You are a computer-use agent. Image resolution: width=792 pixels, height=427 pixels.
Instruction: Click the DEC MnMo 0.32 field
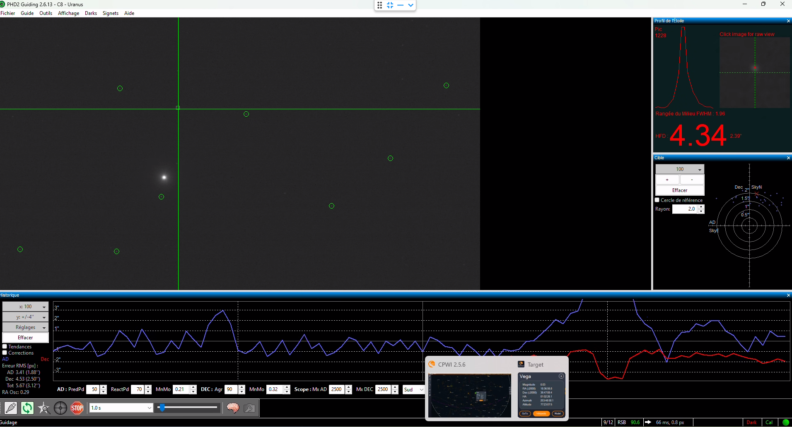pos(275,389)
